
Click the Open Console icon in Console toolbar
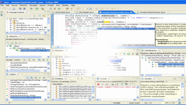132,84
